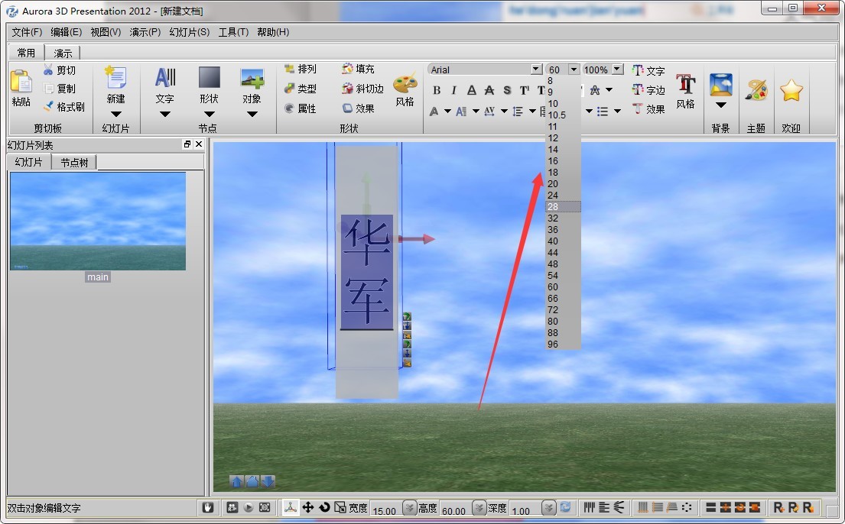This screenshot has height=524, width=845.
Task: Select the Move tool in status bar
Action: pyautogui.click(x=309, y=506)
